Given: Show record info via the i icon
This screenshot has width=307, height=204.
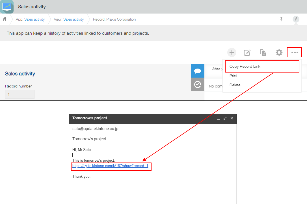Looking at the screenshot, I should pyautogui.click(x=296, y=19).
